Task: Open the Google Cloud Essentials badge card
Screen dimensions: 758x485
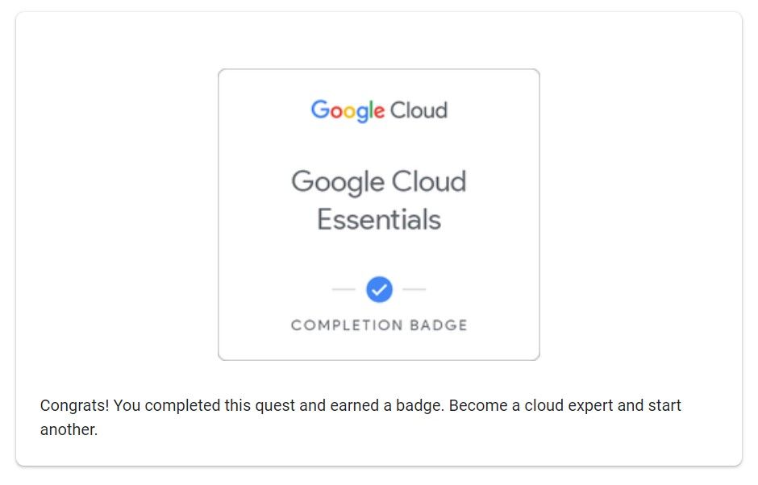Action: click(379, 214)
